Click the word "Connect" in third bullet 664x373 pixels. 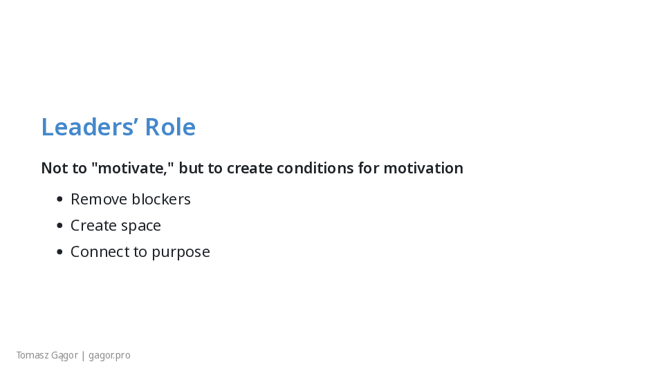(99, 252)
